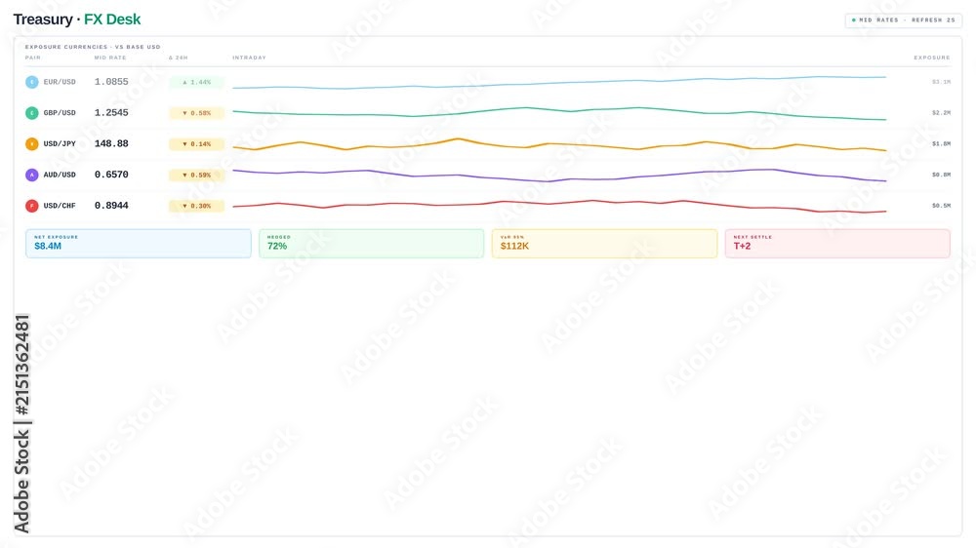
Task: Open the VaR 95% $112K card
Action: pos(604,243)
